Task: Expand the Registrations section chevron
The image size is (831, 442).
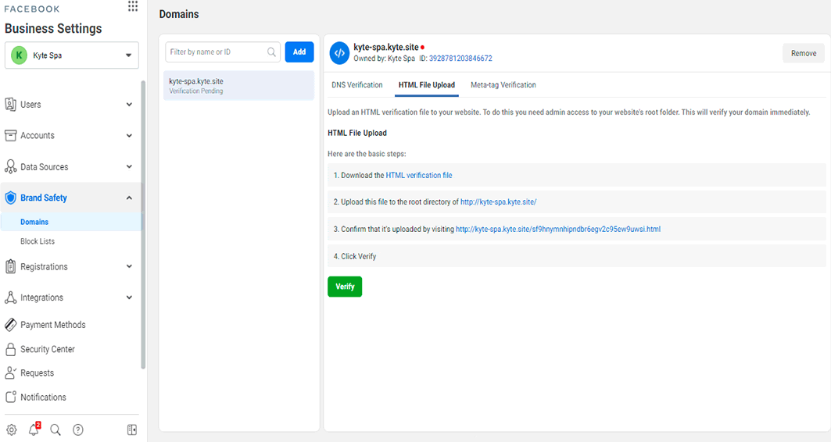Action: [129, 266]
